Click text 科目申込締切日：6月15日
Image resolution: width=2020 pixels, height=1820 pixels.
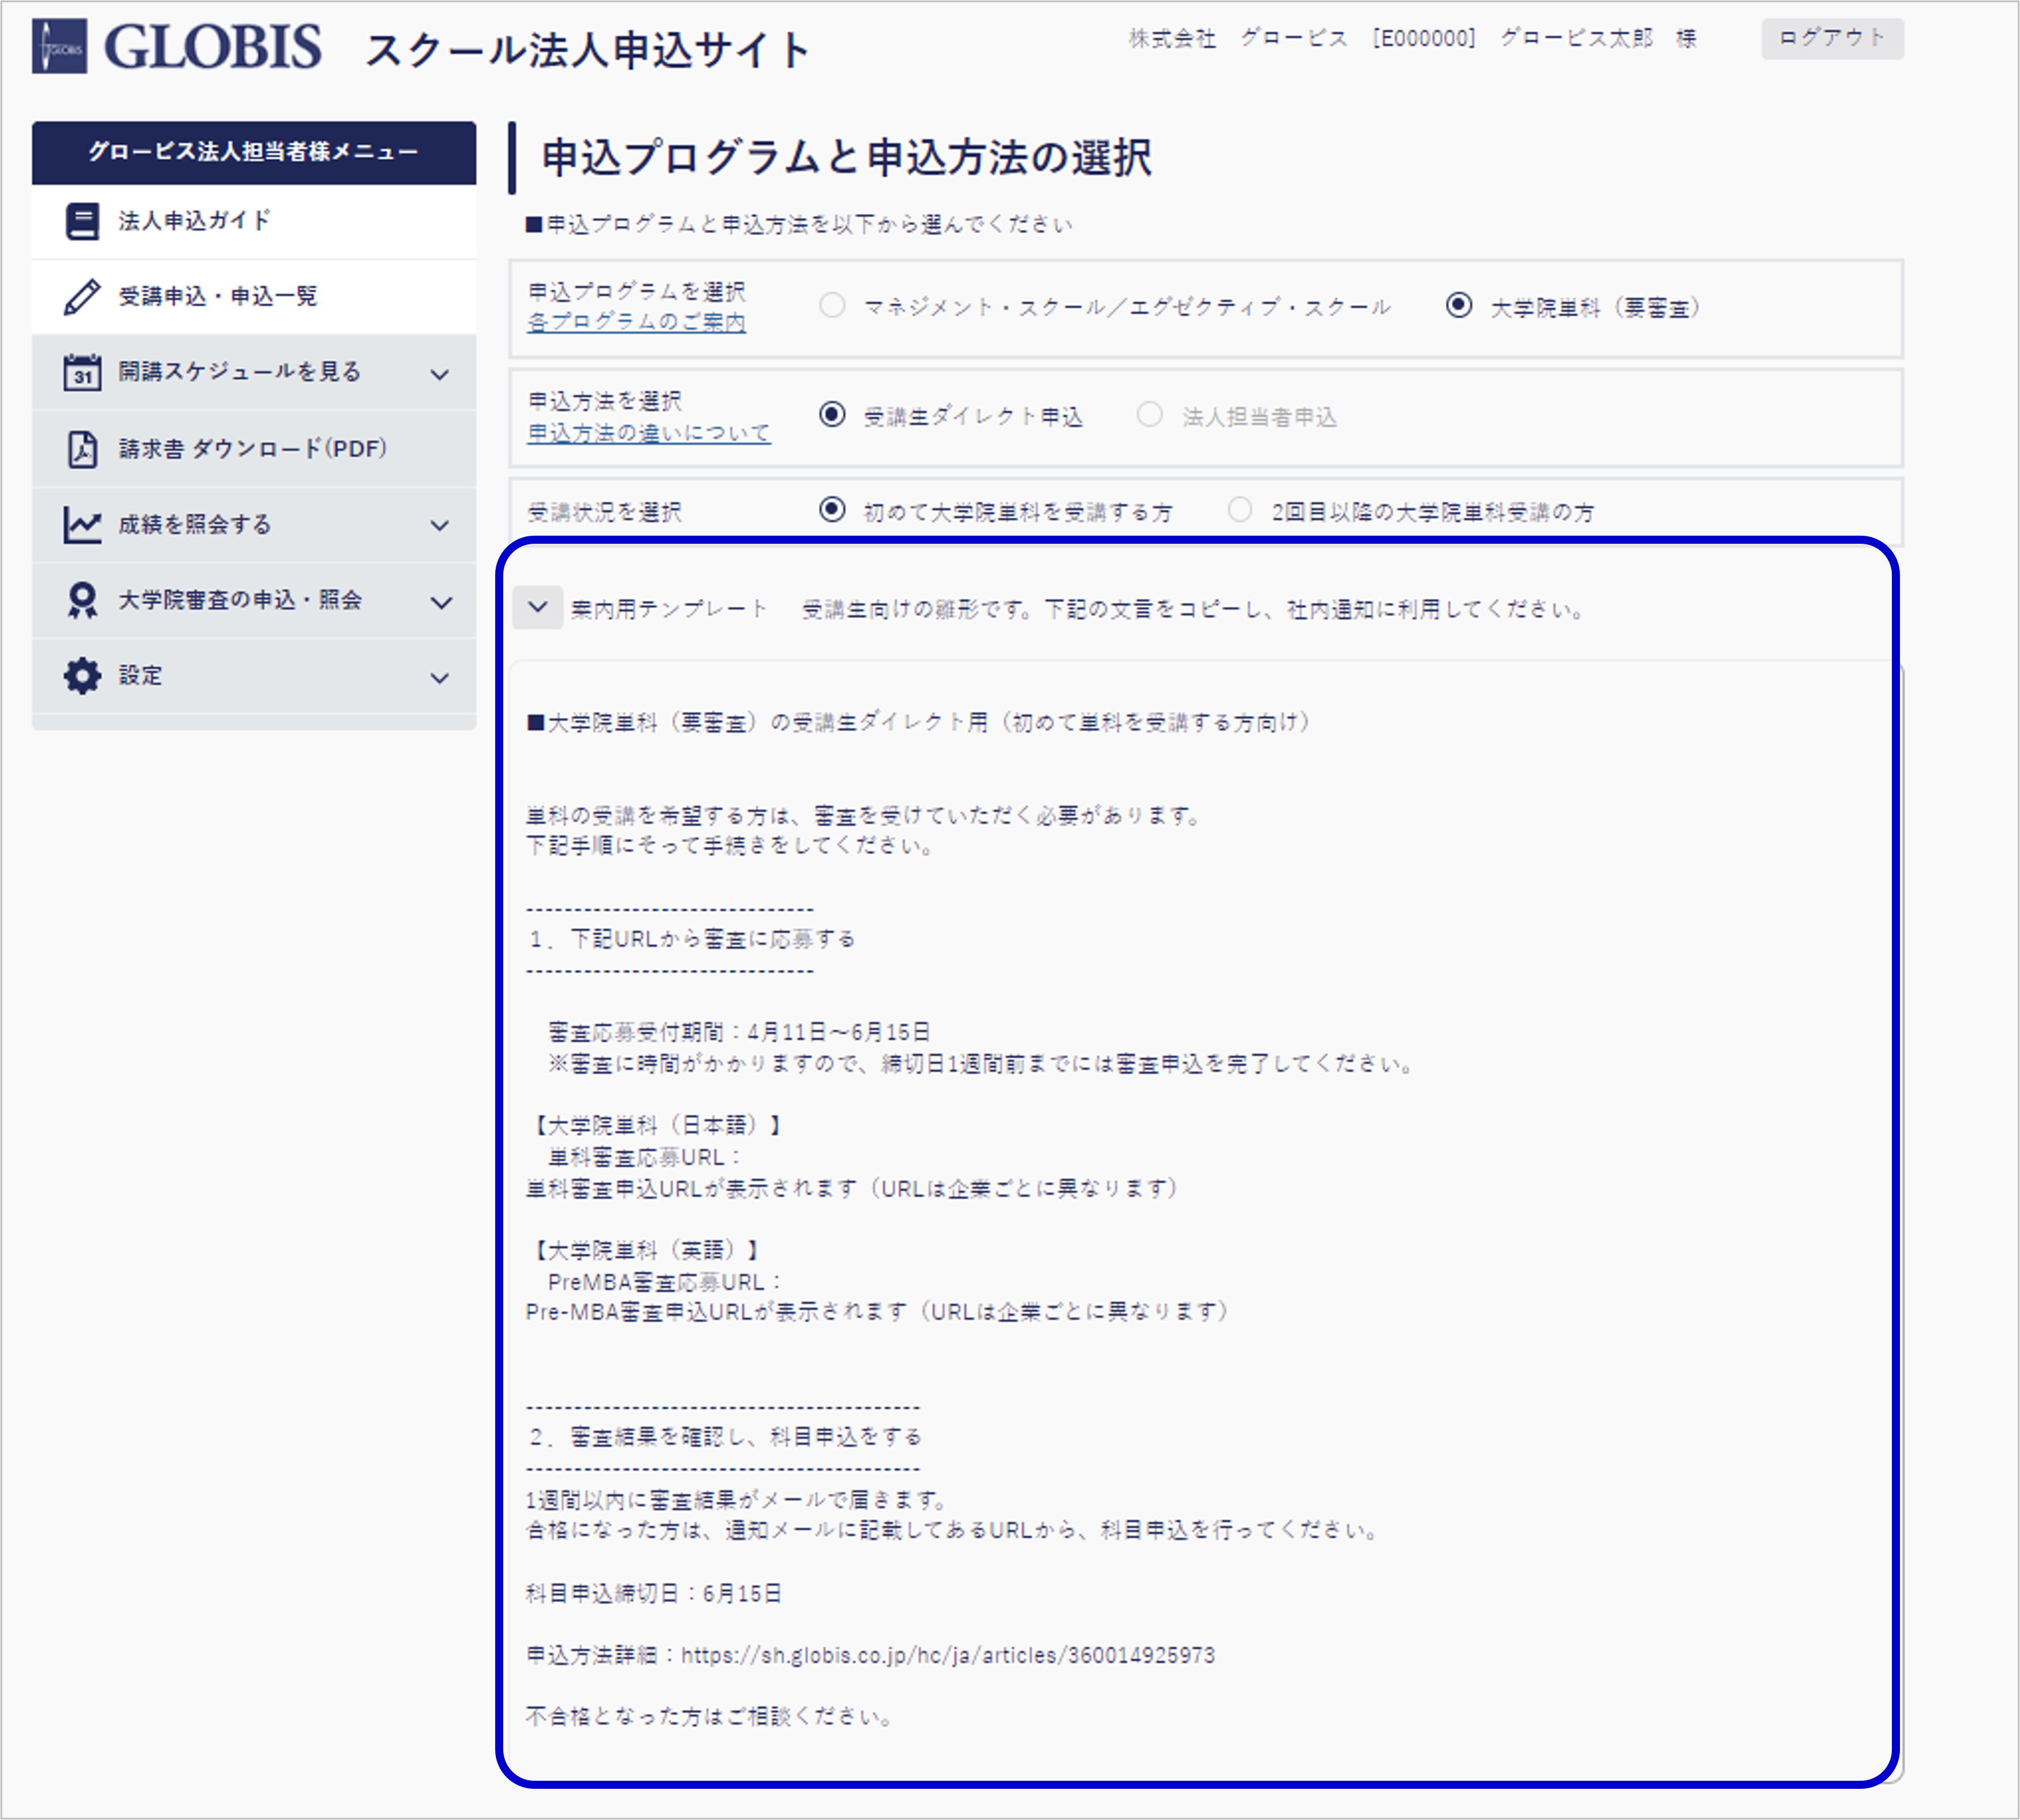pos(654,1594)
